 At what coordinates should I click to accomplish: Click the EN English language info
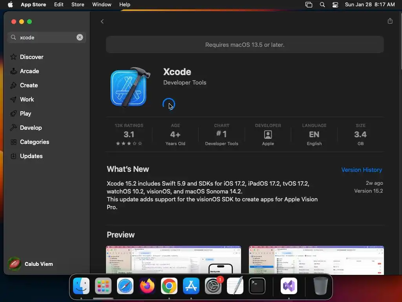click(314, 134)
